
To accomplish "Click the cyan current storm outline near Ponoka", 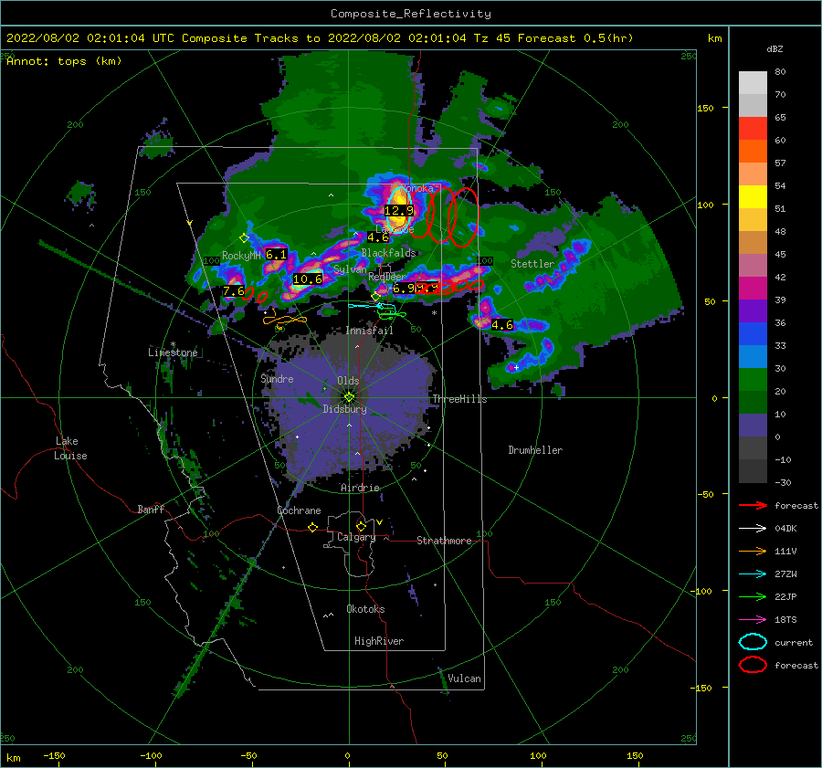I will [x=398, y=208].
